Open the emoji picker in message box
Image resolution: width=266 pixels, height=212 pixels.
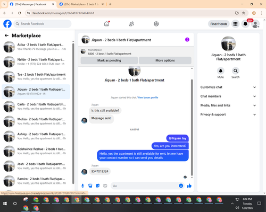pyautogui.click(x=181, y=185)
